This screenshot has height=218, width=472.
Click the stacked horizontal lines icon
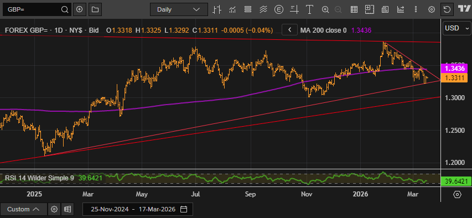pos(248,9)
